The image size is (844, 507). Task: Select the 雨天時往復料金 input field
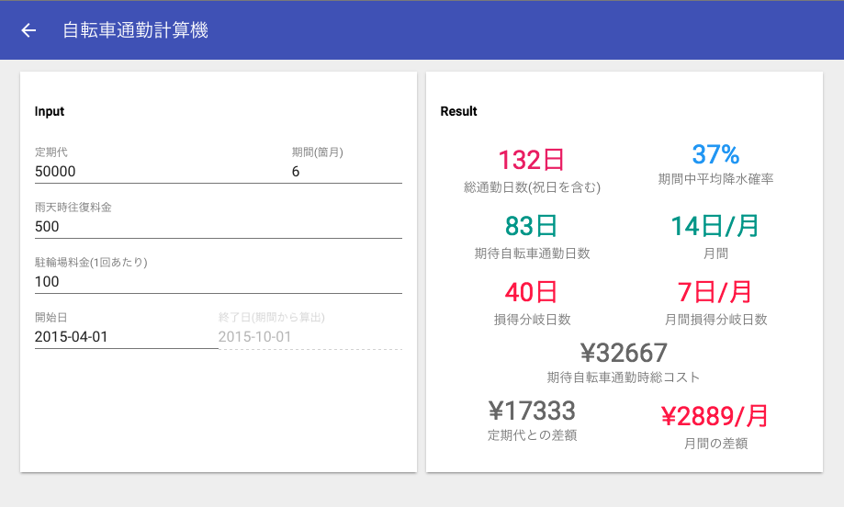[x=218, y=227]
